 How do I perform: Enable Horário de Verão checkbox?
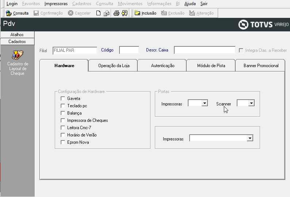(x=63, y=135)
